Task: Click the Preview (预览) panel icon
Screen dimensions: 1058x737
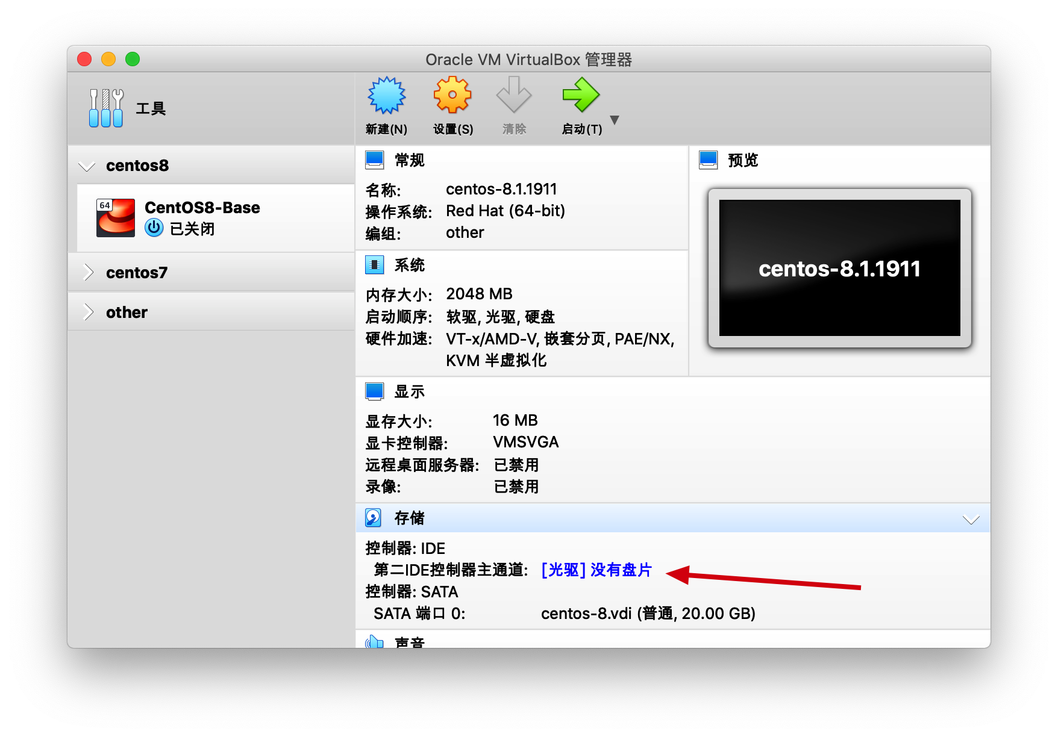Action: (708, 160)
